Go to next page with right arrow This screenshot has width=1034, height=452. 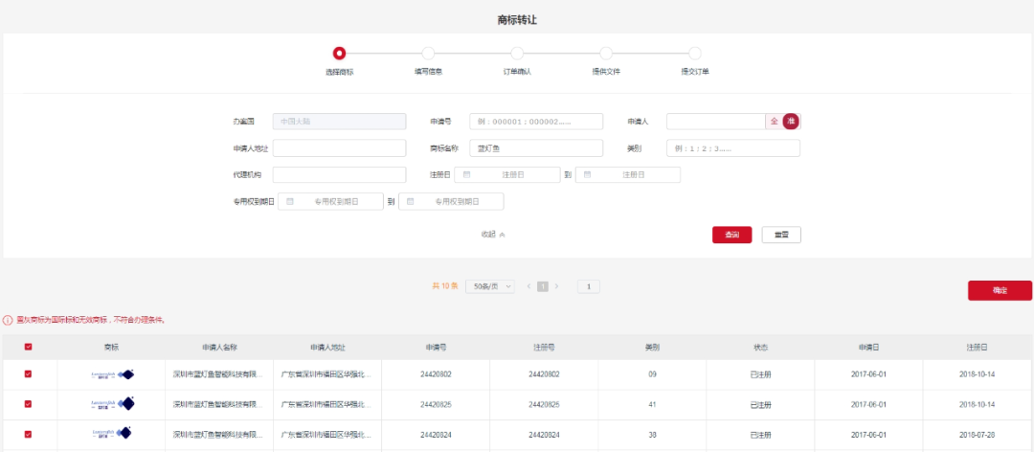click(557, 286)
